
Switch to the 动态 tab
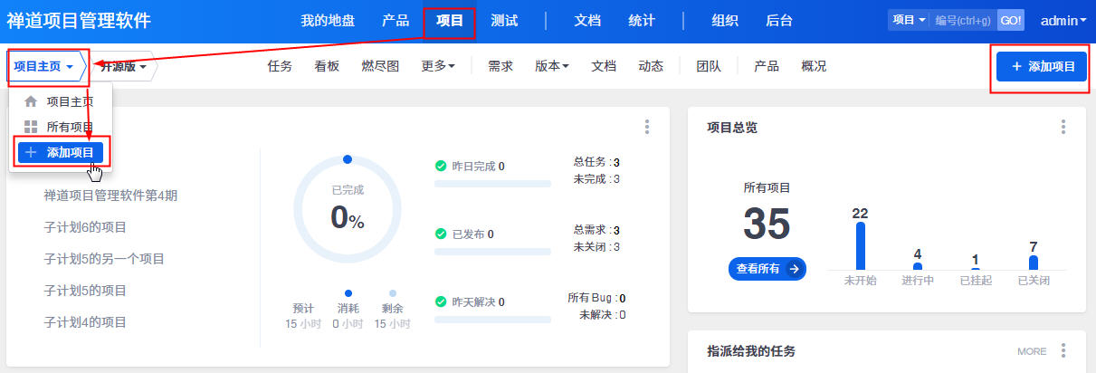coord(651,66)
